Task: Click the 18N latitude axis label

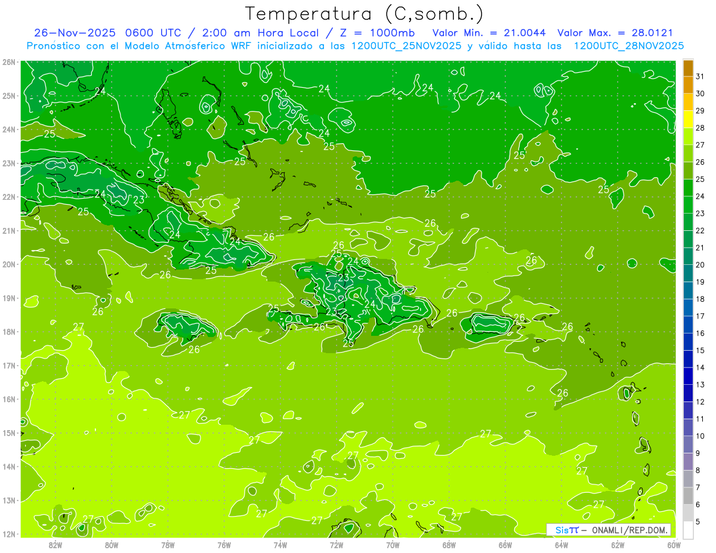Action: (10, 332)
